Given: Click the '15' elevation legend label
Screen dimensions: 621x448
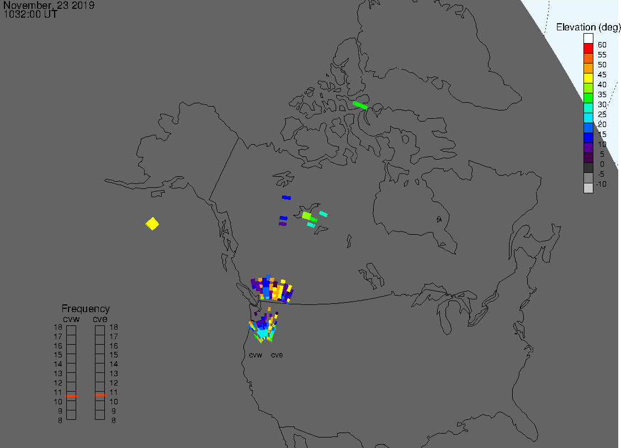Looking at the screenshot, I should (602, 134).
